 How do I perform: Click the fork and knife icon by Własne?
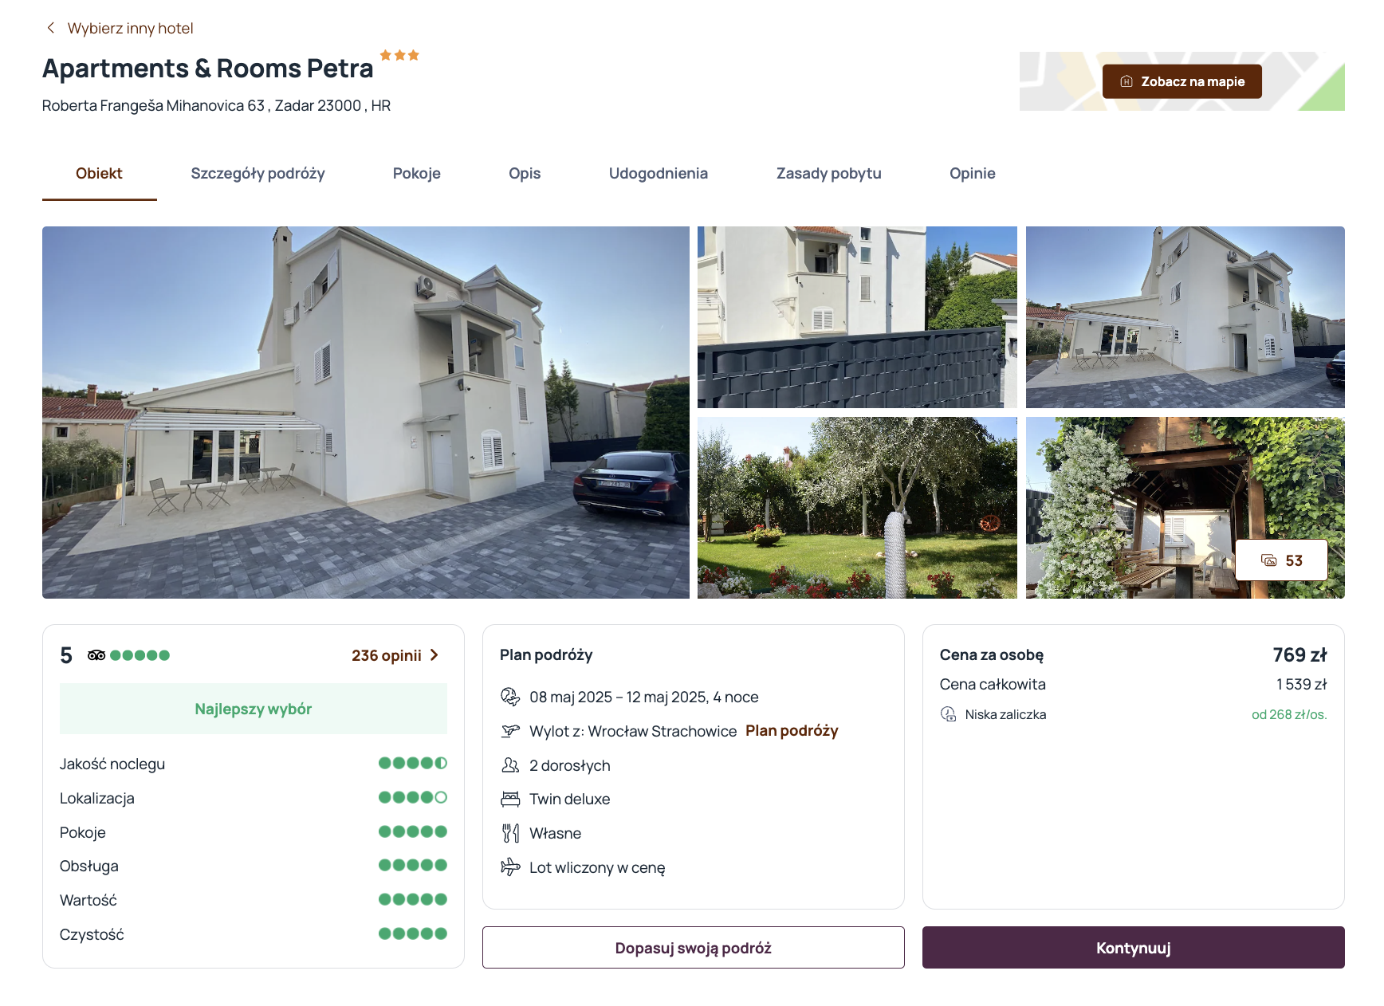point(510,833)
